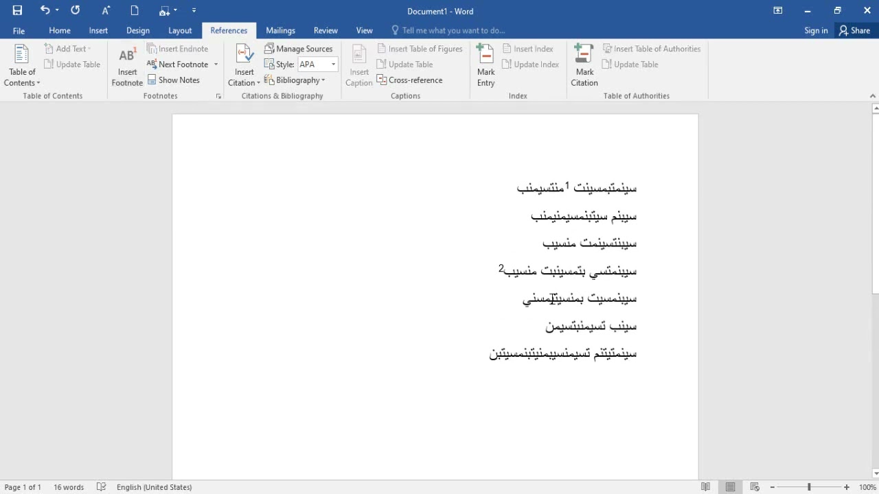Screen dimensions: 879x494
Task: Insert a Cross-reference
Action: [x=409, y=80]
